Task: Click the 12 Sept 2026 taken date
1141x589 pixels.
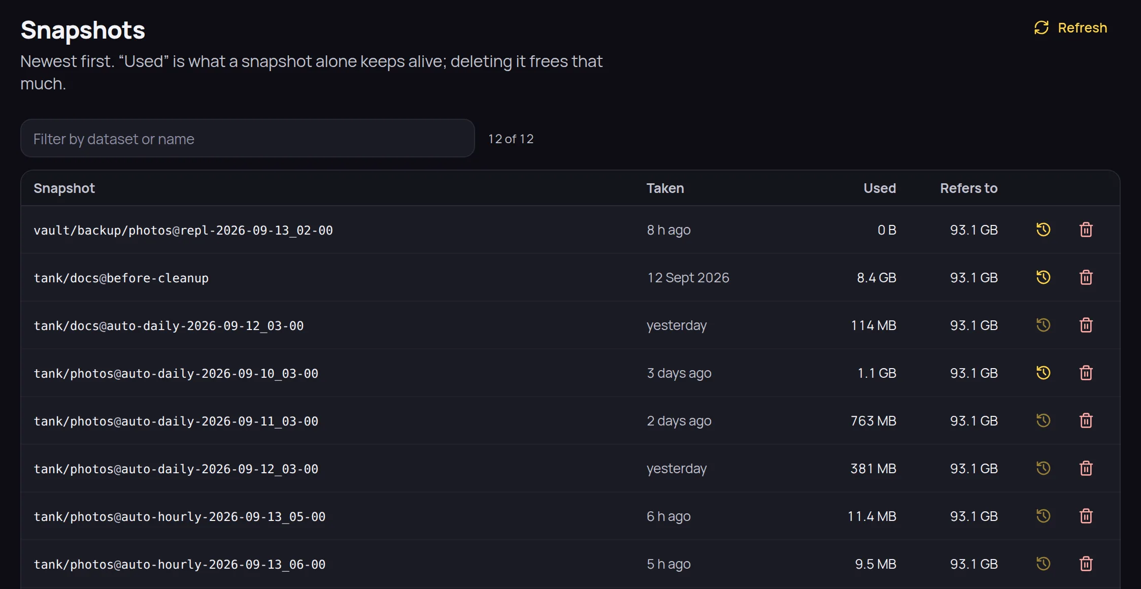Action: 688,278
